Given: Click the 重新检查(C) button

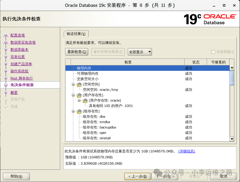Looking at the screenshot, I should click(x=77, y=52).
